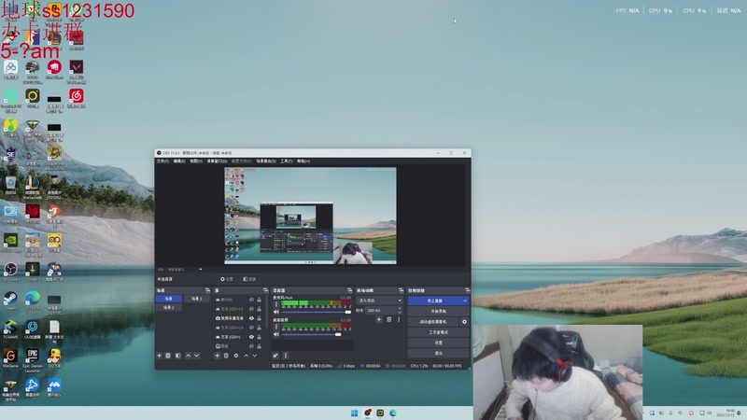
Task: Move scene down with Scenes panel arrow
Action: 197,356
